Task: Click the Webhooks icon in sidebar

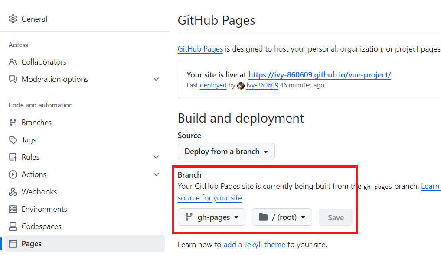Action: click(13, 192)
